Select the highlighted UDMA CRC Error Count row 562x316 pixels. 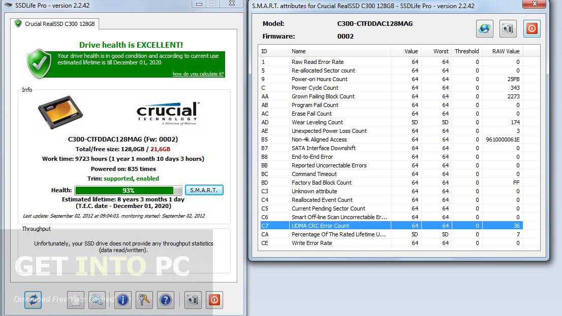(x=391, y=225)
